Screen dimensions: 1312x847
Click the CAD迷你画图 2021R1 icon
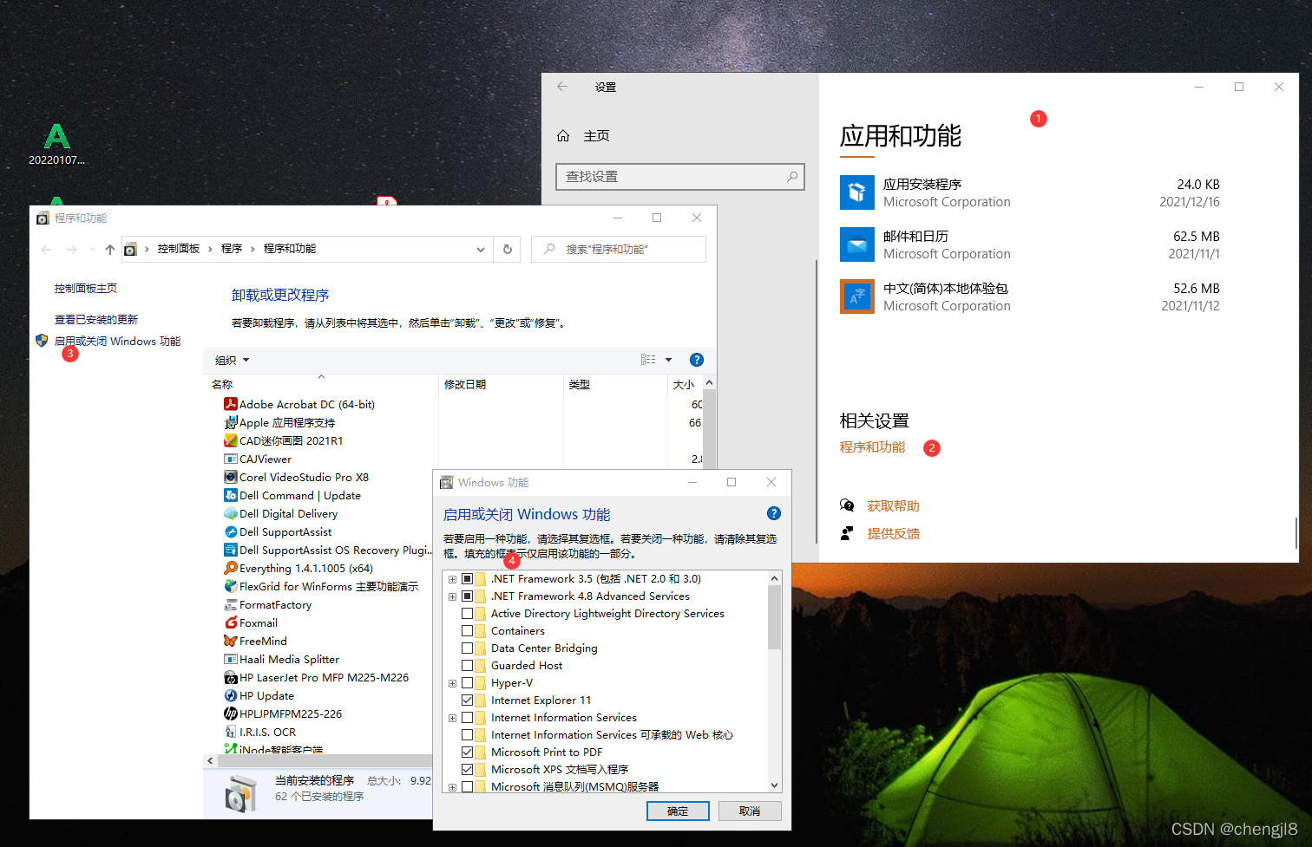coord(231,440)
